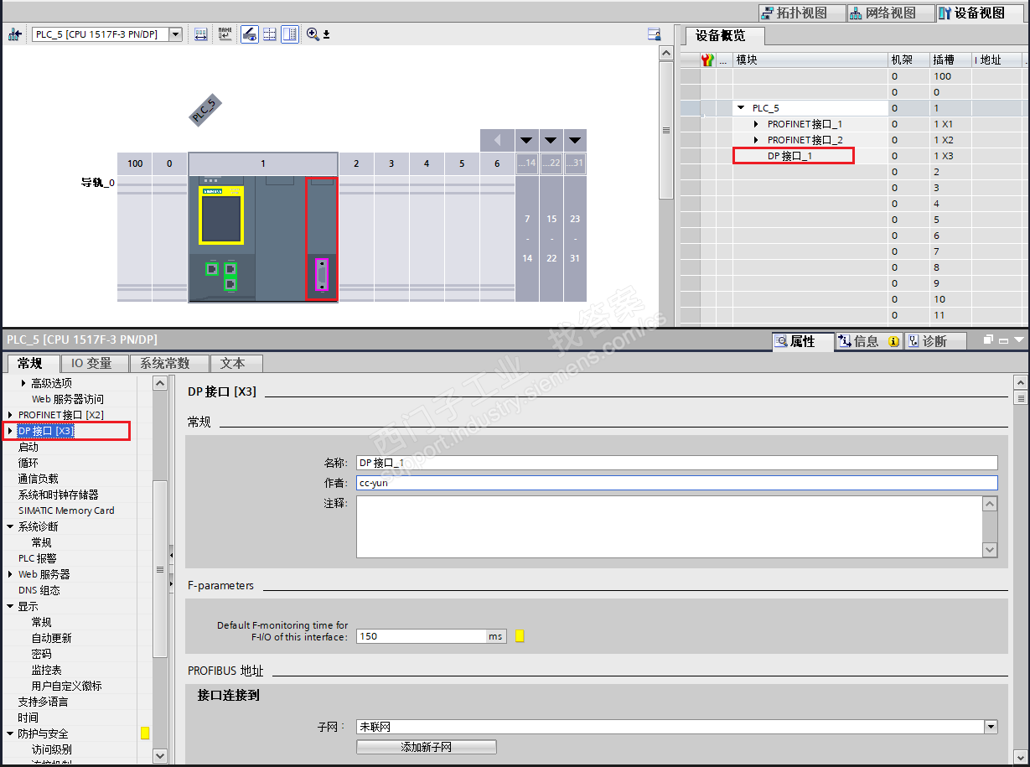1030x767 pixels.
Task: Click the single green PROFINET port left of the stacked pair
Action: (212, 268)
